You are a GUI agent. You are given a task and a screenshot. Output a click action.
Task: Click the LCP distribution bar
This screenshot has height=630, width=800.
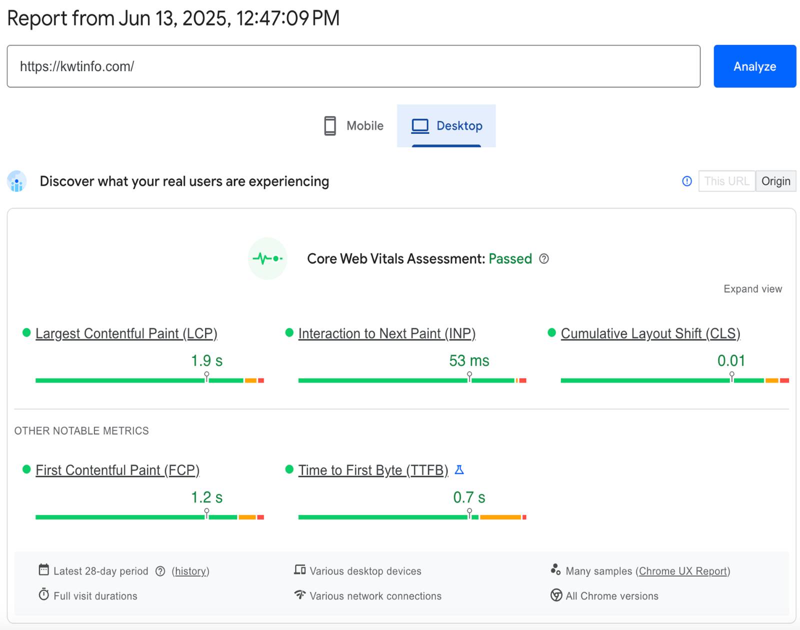pyautogui.click(x=149, y=380)
